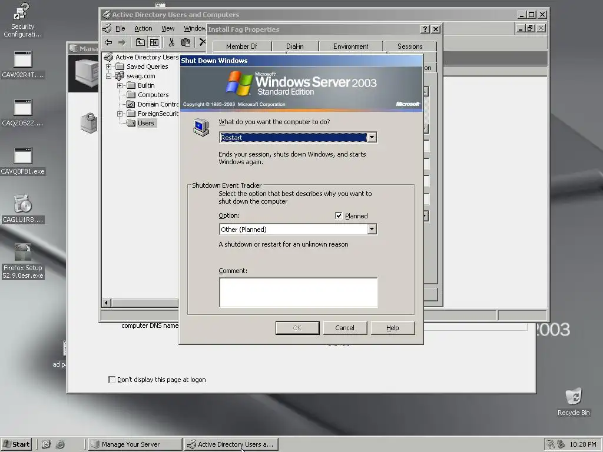Select the Computers folder

tap(148, 95)
